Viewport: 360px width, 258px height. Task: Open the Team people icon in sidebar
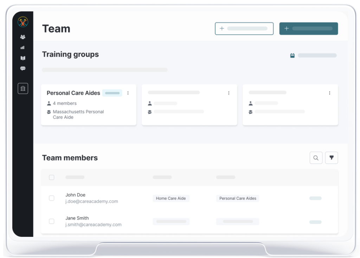(23, 37)
